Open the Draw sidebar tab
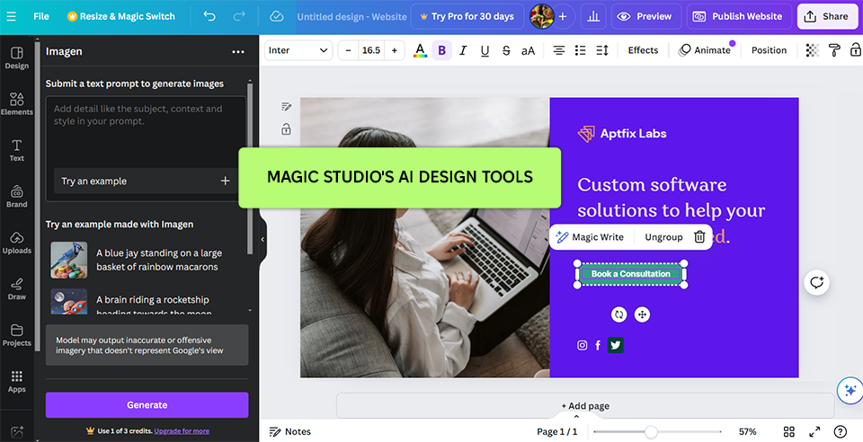 pos(16,288)
